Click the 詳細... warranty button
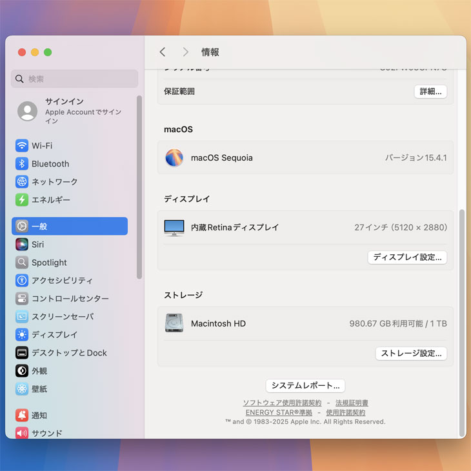This screenshot has height=471, width=471. pyautogui.click(x=430, y=92)
